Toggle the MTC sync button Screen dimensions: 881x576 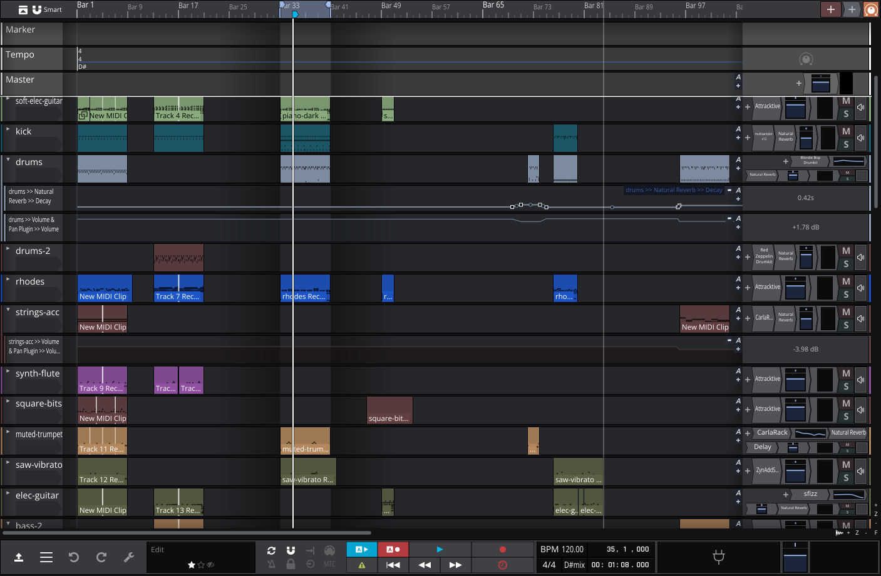pyautogui.click(x=329, y=564)
